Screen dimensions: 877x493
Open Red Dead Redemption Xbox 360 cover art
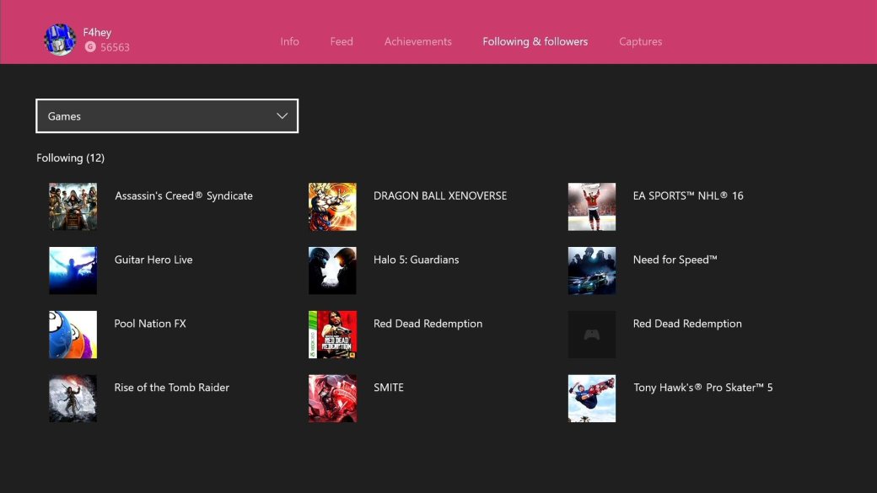pyautogui.click(x=332, y=335)
